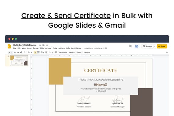Click the Transition toolbar button
Image resolution: width=174 pixels, height=116 pixels.
point(87,52)
